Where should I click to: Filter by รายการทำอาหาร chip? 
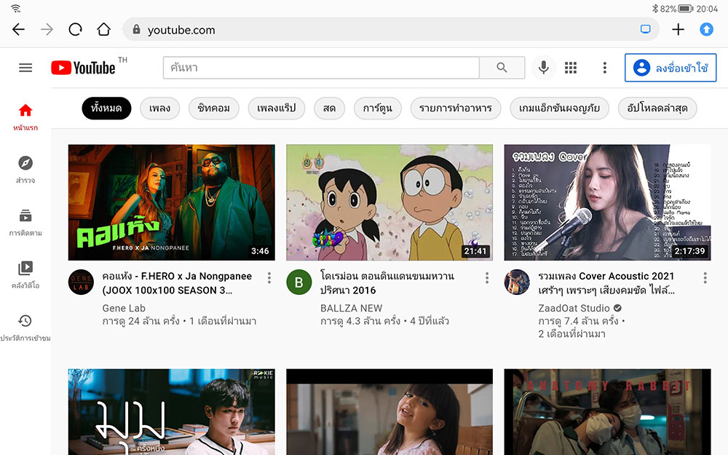pyautogui.click(x=455, y=108)
